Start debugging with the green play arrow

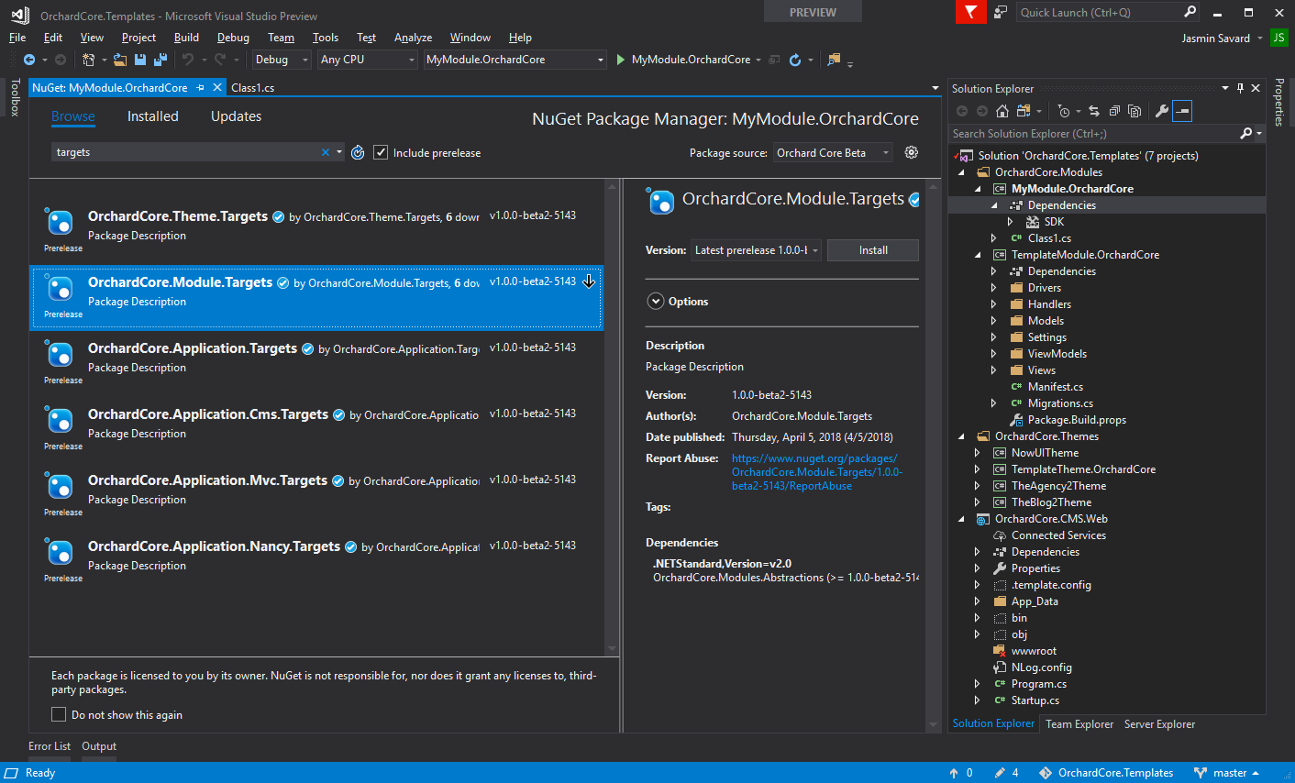click(621, 60)
